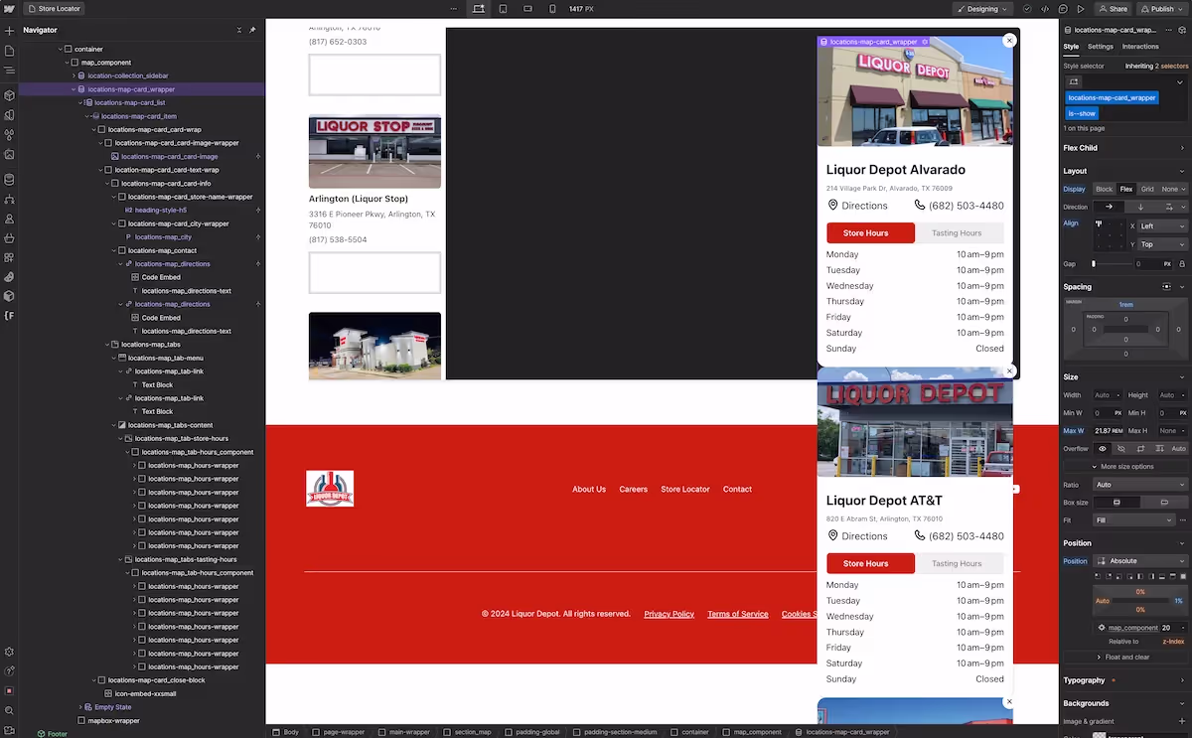Open the Navigator panel icon
This screenshot has width=1192, height=738.
tap(9, 71)
